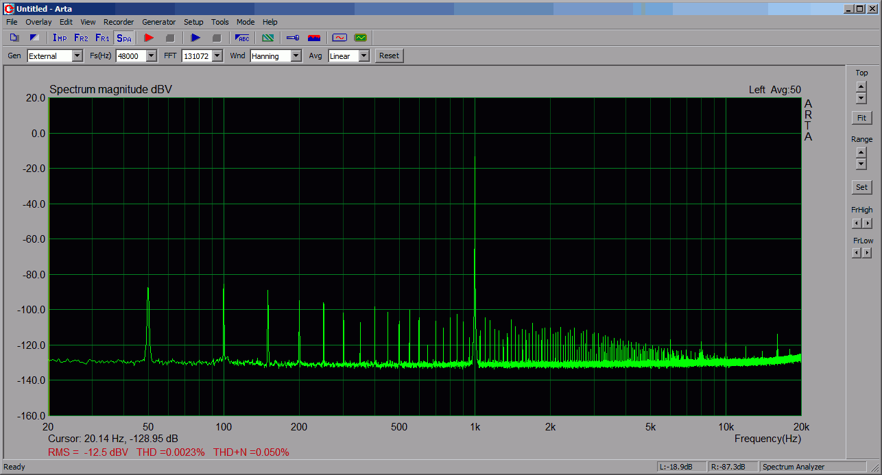Screen dimensions: 882x475
Task: Click the ABC text overlay toolbar icon
Action: click(243, 38)
